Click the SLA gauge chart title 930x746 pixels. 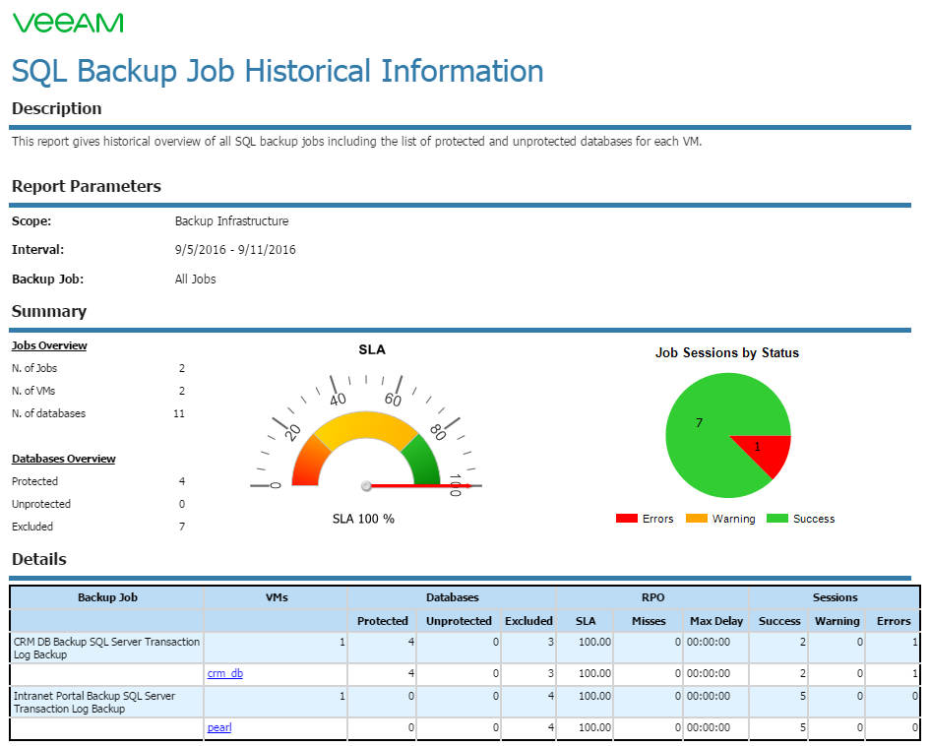[372, 350]
